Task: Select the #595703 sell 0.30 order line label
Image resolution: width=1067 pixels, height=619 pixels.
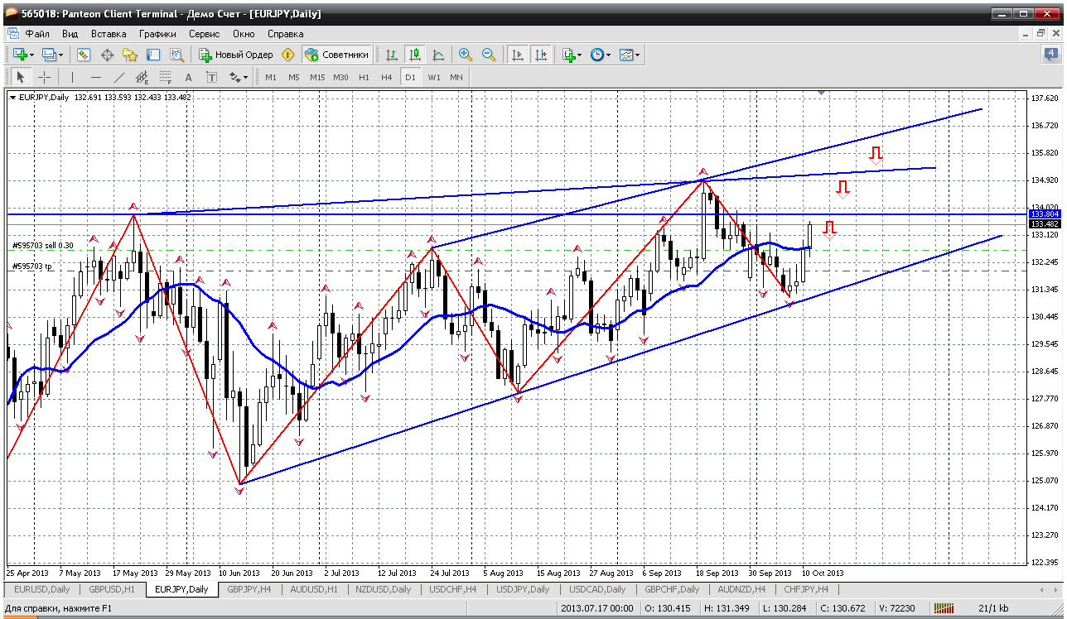Action: (x=43, y=246)
